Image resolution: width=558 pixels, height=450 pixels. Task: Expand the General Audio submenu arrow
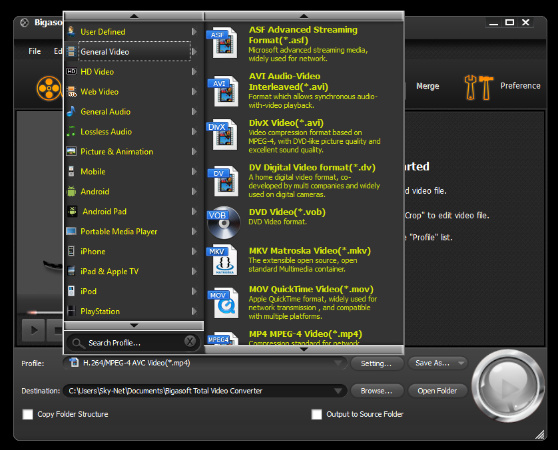pos(194,111)
